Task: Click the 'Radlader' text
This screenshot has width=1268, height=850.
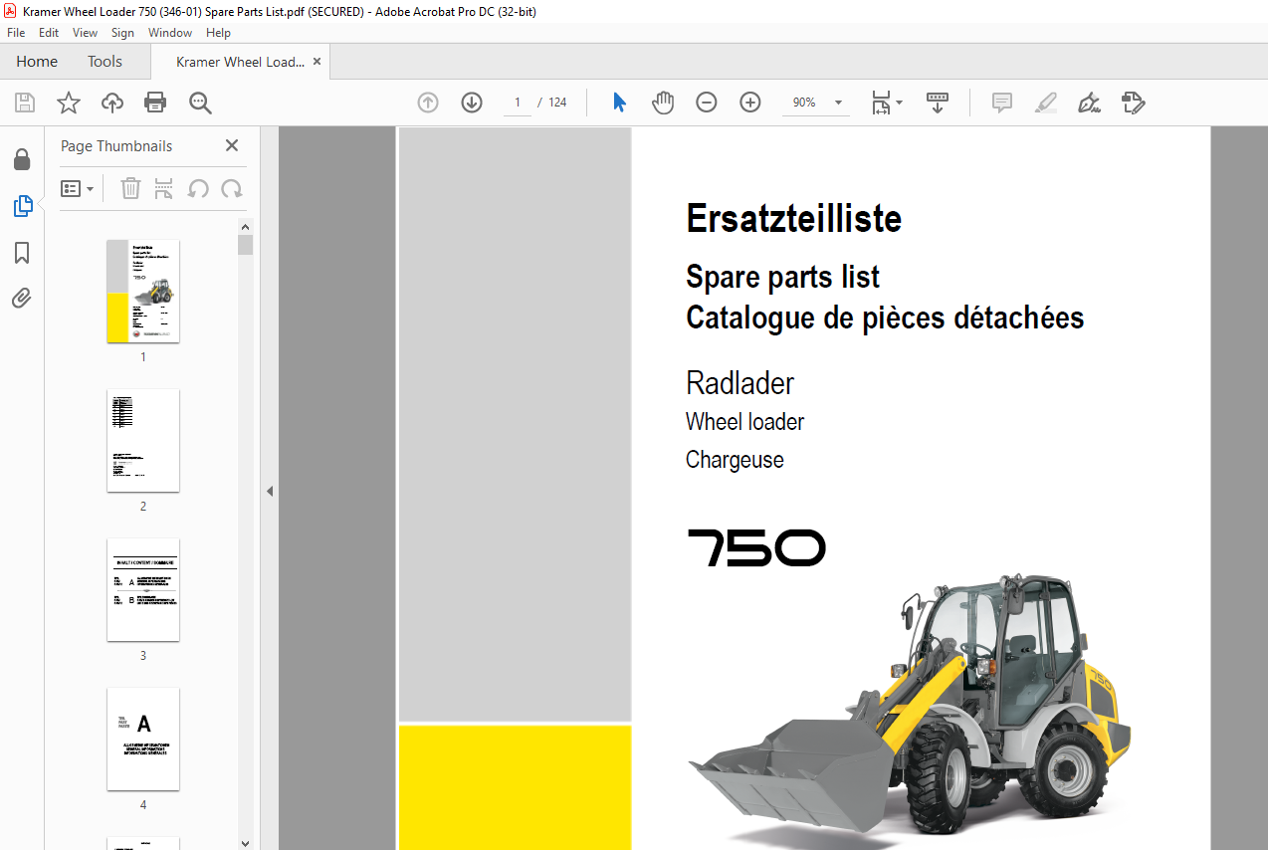Action: (740, 383)
